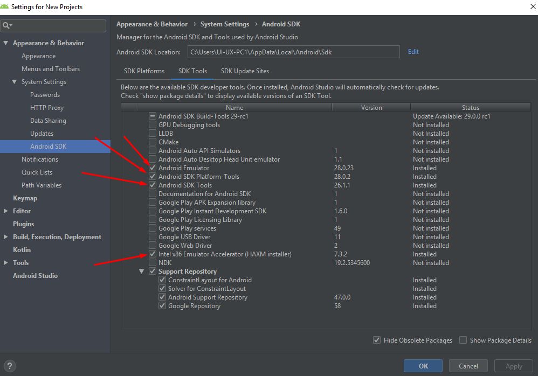The image size is (538, 376).
Task: Close the Settings for New Projects window
Action: pyautogui.click(x=533, y=6)
